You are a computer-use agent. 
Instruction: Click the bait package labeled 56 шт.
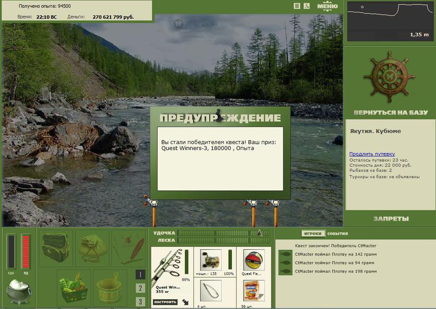pyautogui.click(x=253, y=291)
